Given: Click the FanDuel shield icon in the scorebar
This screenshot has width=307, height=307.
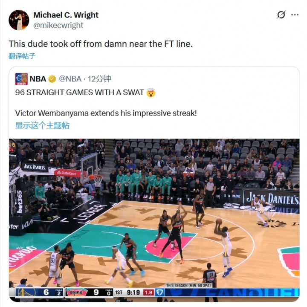Looking at the screenshot, I should coord(159,293).
